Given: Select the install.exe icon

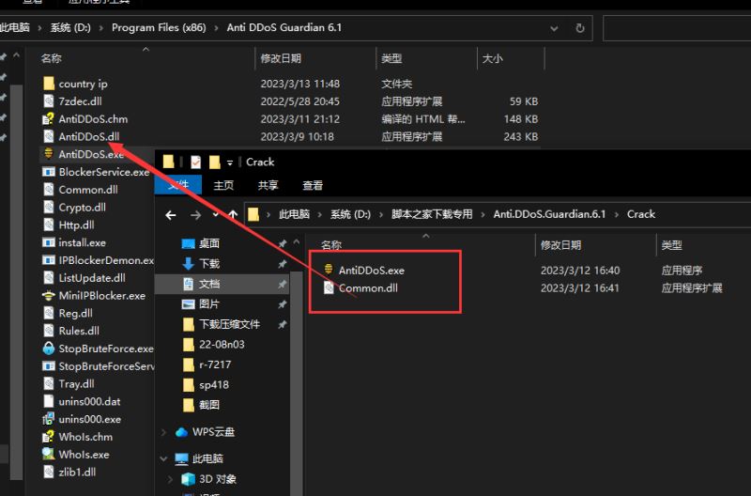Looking at the screenshot, I should tap(49, 242).
